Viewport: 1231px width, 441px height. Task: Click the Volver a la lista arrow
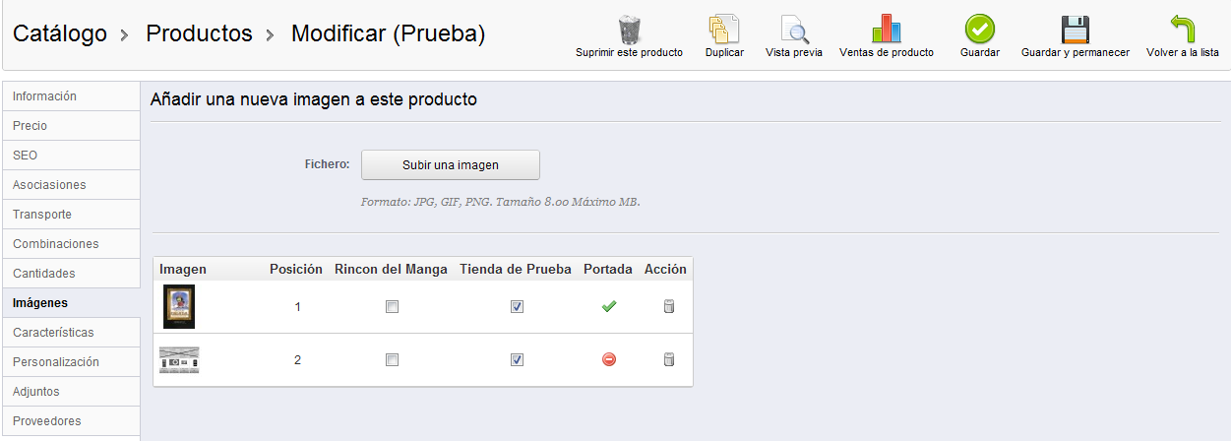[x=1182, y=30]
